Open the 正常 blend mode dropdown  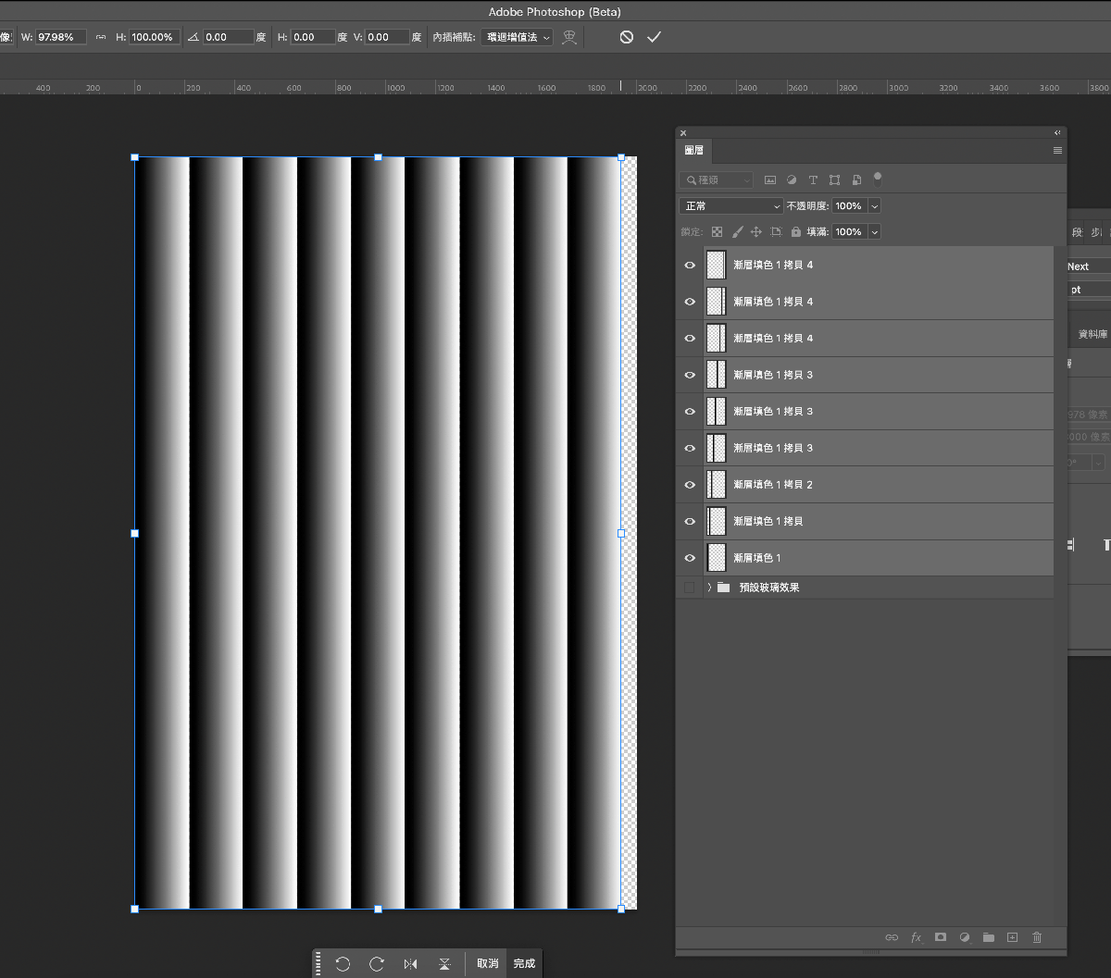tap(731, 205)
